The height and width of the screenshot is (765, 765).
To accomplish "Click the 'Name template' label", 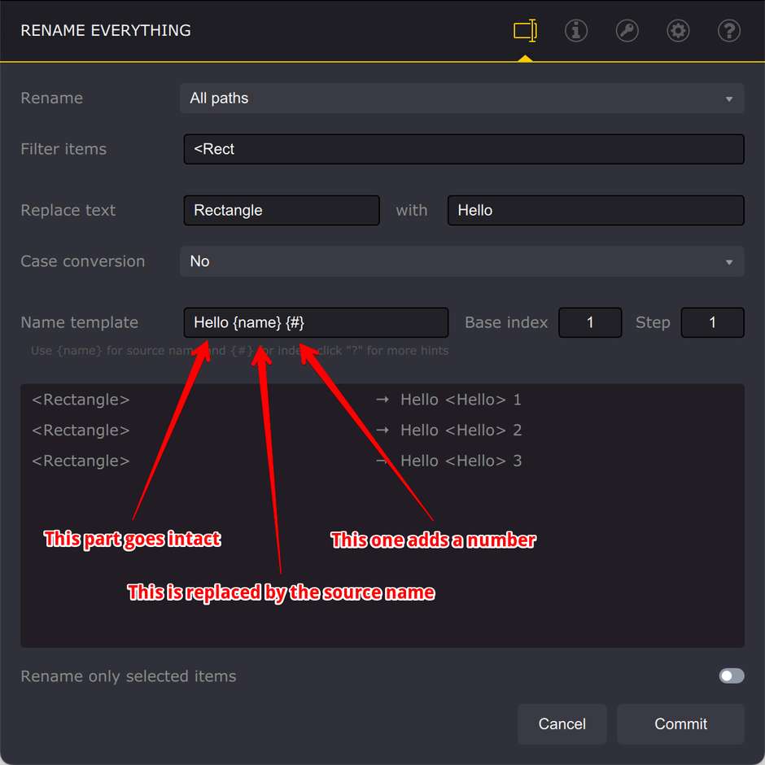I will coord(80,322).
